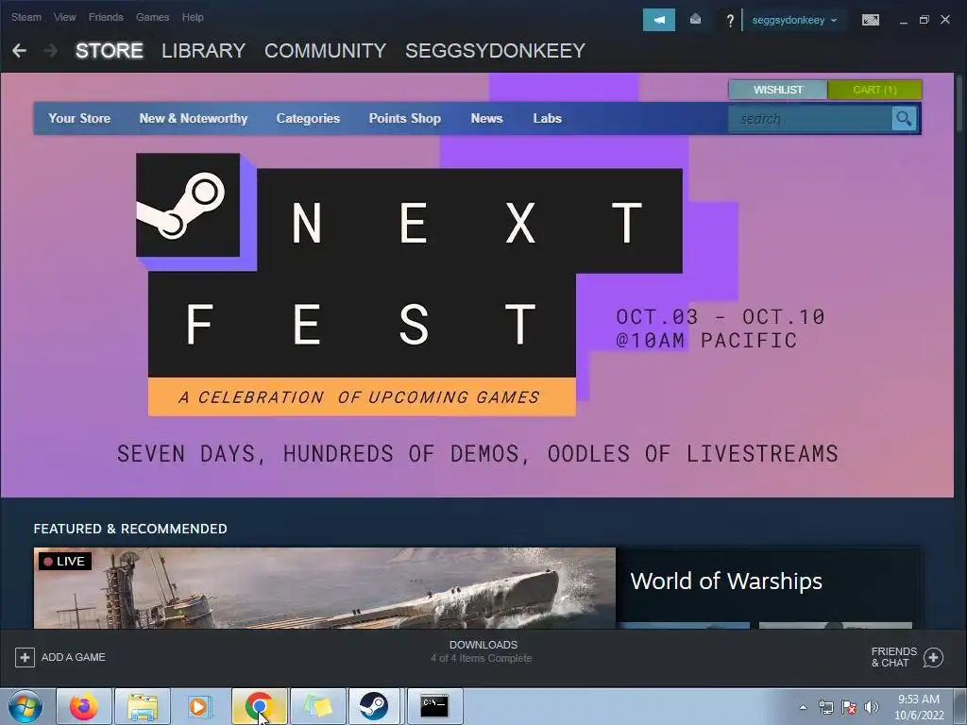Click the network status tray icon
The width and height of the screenshot is (967, 725).
825,707
